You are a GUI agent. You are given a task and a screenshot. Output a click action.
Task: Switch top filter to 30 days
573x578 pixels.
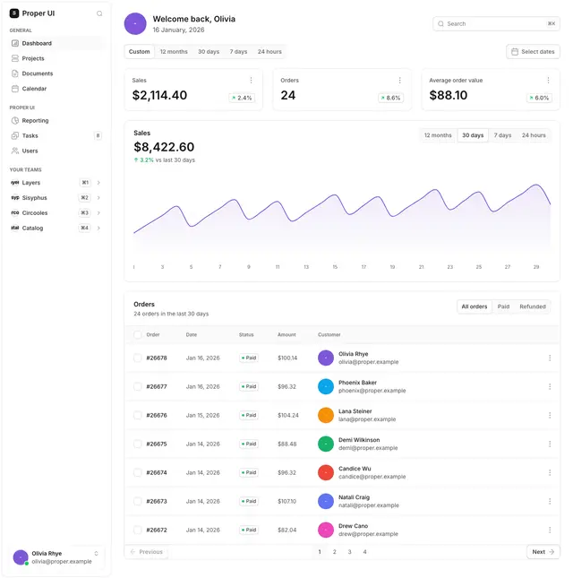pos(209,52)
